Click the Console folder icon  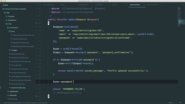tap(7, 16)
